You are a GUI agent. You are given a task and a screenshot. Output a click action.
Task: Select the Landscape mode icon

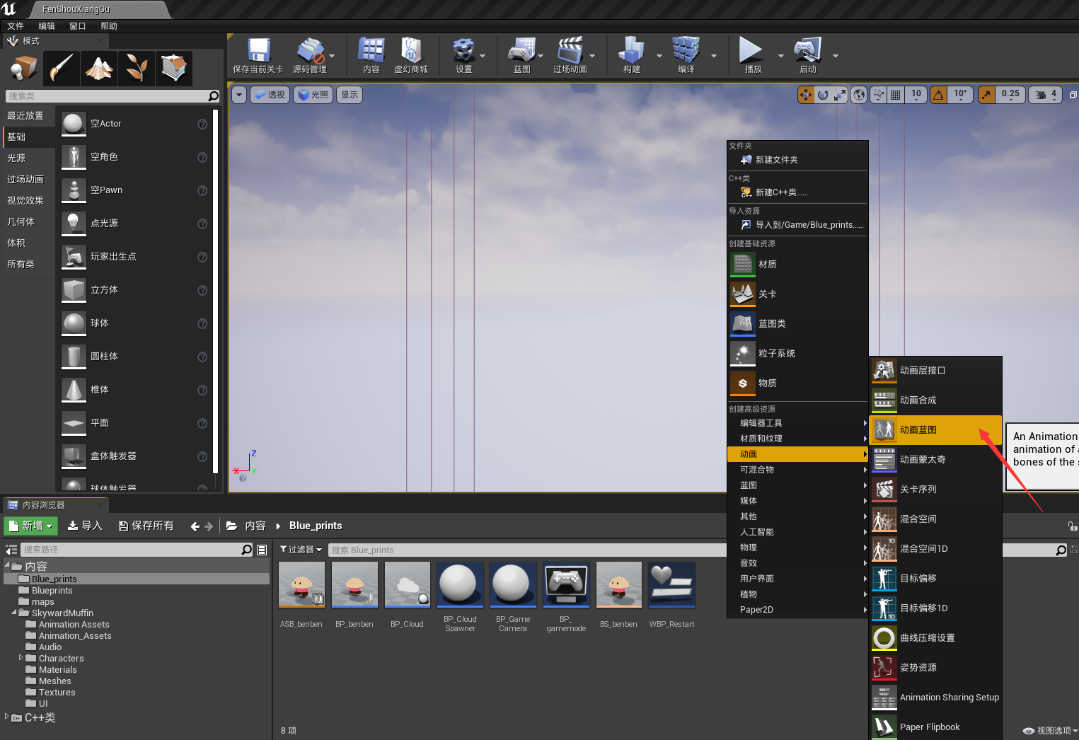(99, 68)
